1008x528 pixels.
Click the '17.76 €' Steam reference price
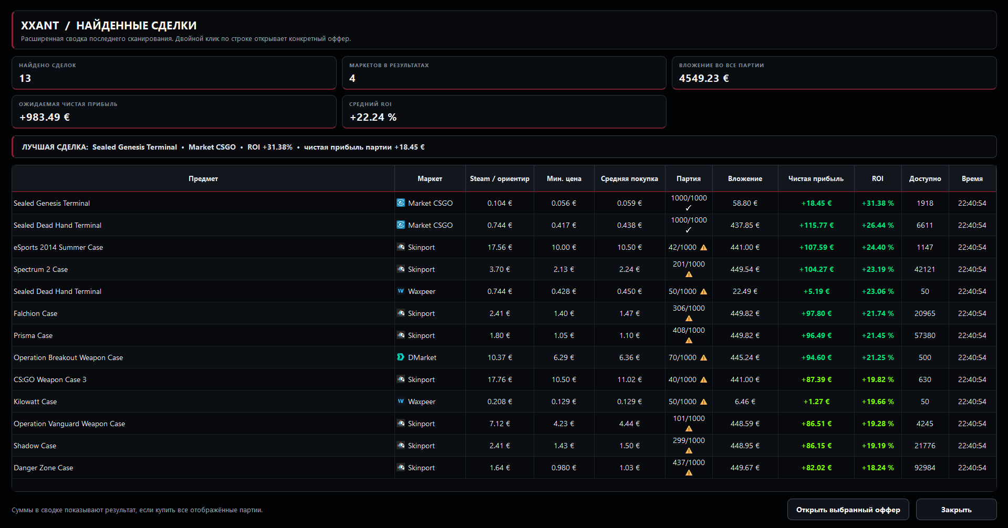pyautogui.click(x=500, y=379)
